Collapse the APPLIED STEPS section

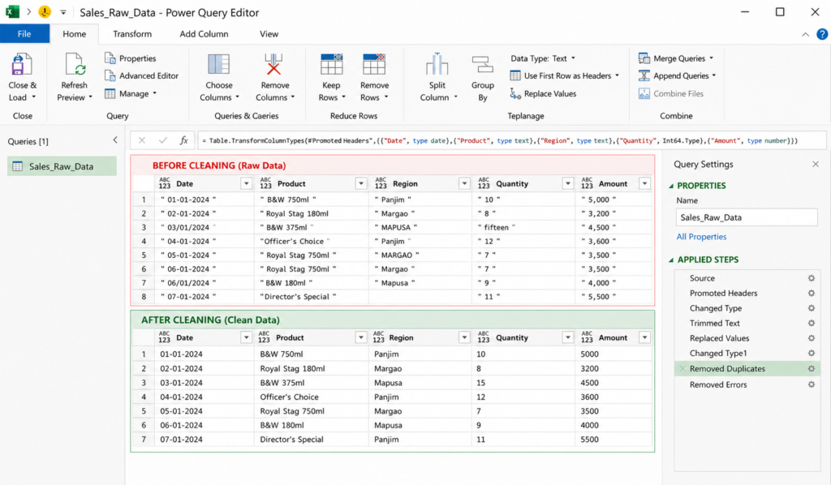click(x=671, y=260)
